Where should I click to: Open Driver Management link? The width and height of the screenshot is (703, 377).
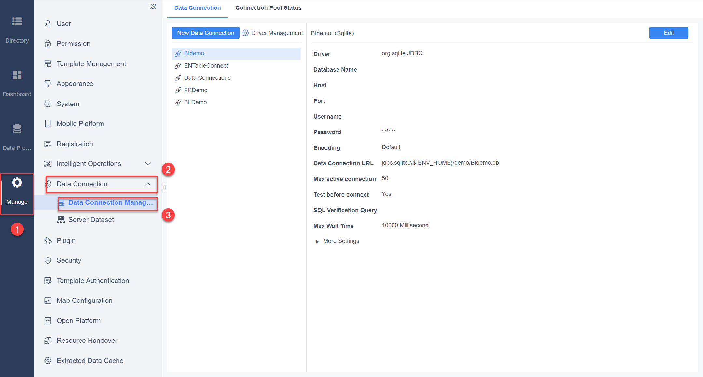pyautogui.click(x=277, y=33)
